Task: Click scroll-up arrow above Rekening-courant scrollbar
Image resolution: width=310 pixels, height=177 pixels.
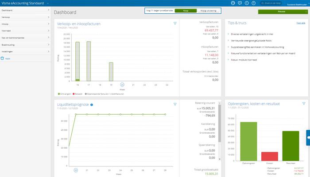Action: [220, 103]
